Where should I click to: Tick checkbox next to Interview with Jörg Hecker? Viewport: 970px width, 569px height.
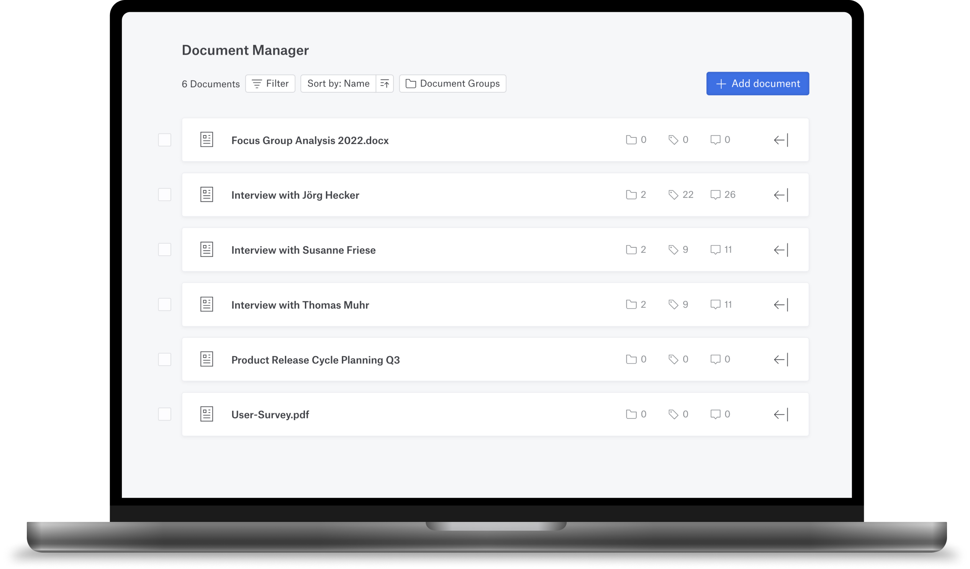(x=165, y=195)
